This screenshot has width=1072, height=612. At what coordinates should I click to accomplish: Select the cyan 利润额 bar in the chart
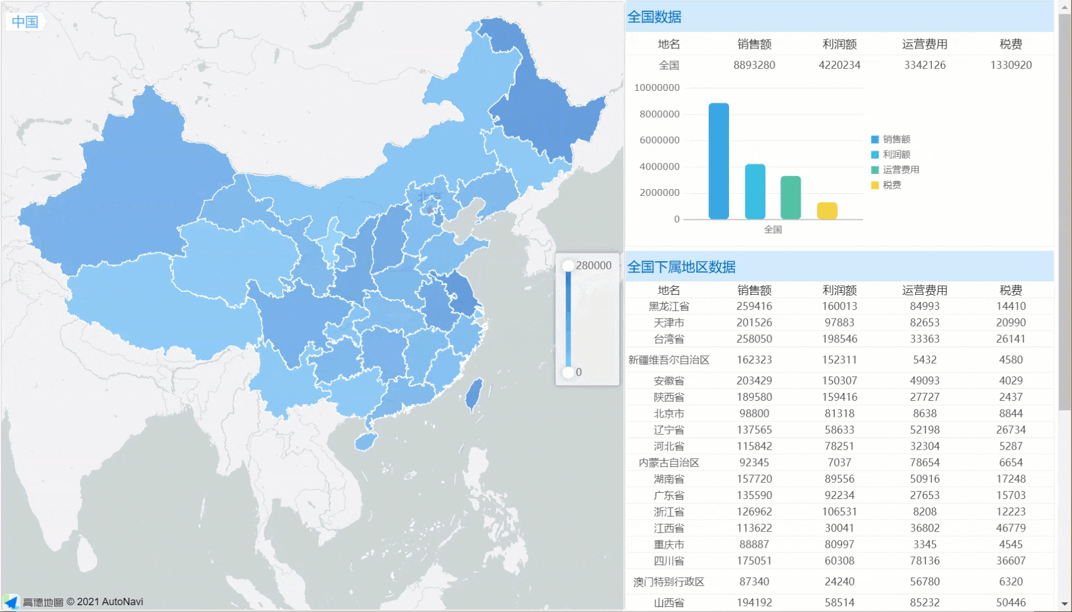[755, 192]
